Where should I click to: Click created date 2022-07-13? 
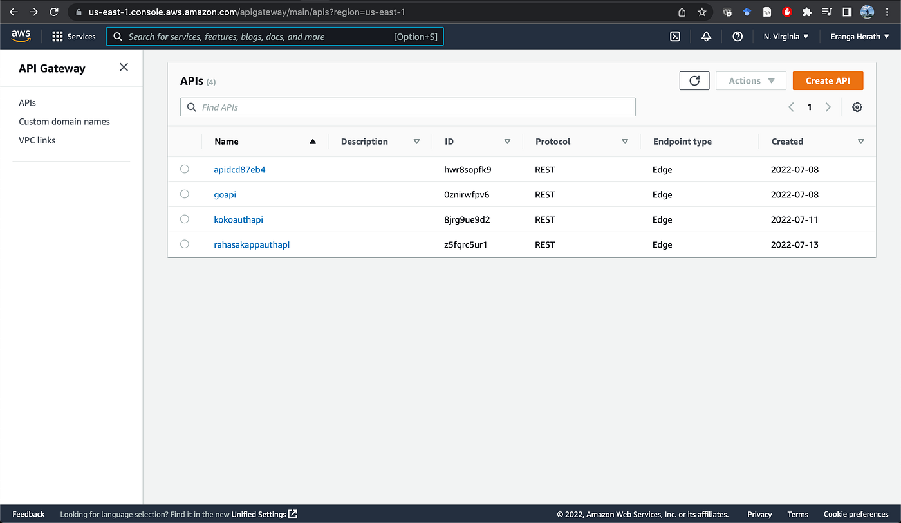[x=795, y=244]
